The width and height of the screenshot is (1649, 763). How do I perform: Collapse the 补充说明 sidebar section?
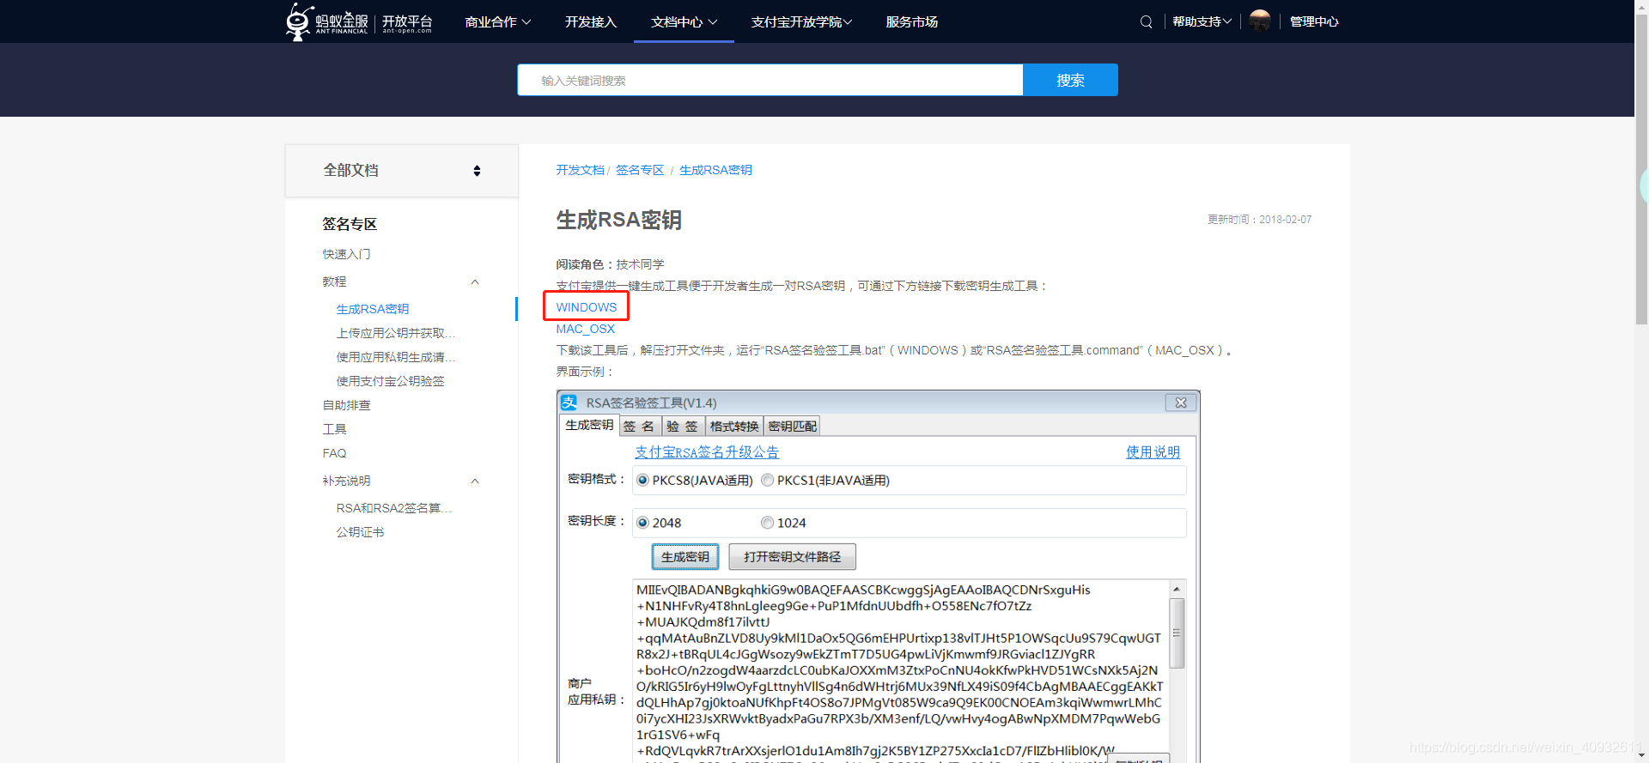pos(475,481)
